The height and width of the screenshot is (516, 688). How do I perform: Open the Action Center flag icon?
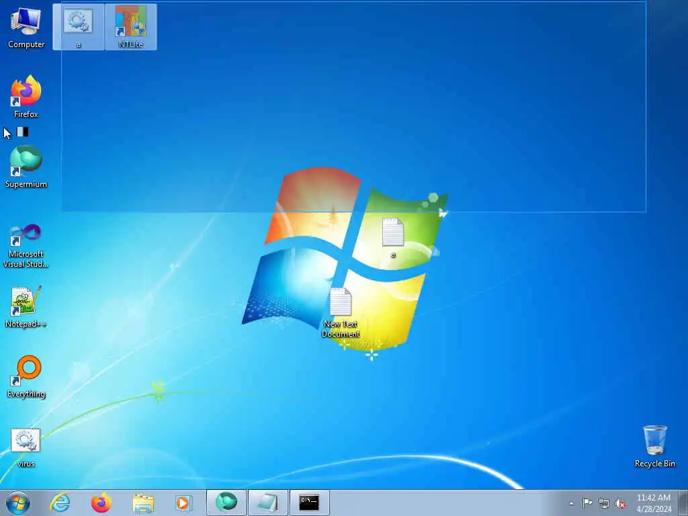[x=587, y=503]
